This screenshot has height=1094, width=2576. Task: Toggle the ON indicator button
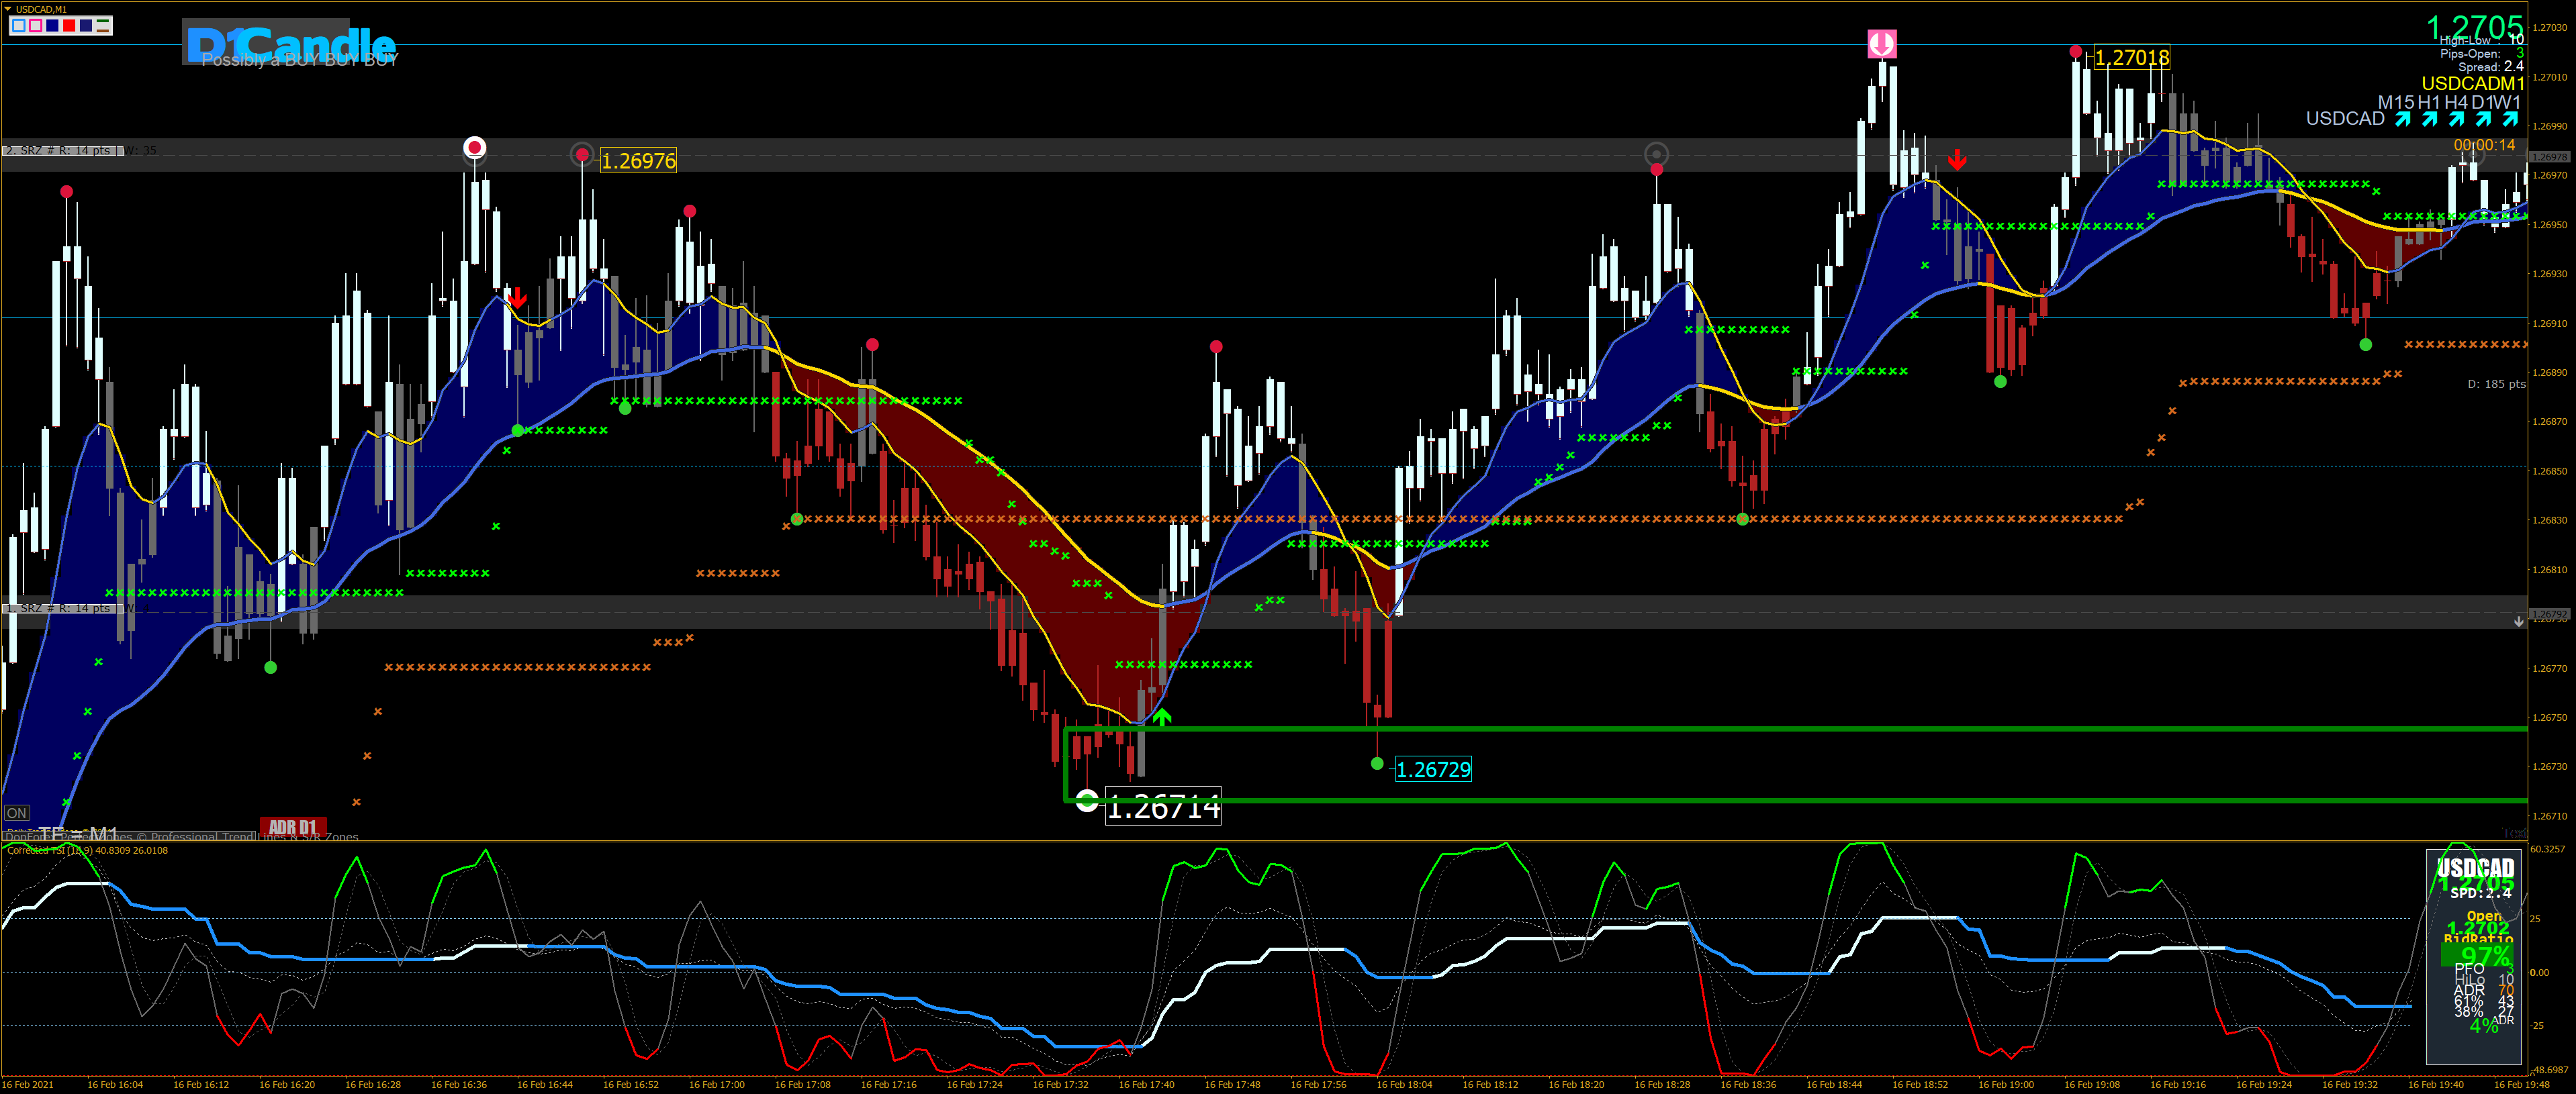pyautogui.click(x=17, y=813)
